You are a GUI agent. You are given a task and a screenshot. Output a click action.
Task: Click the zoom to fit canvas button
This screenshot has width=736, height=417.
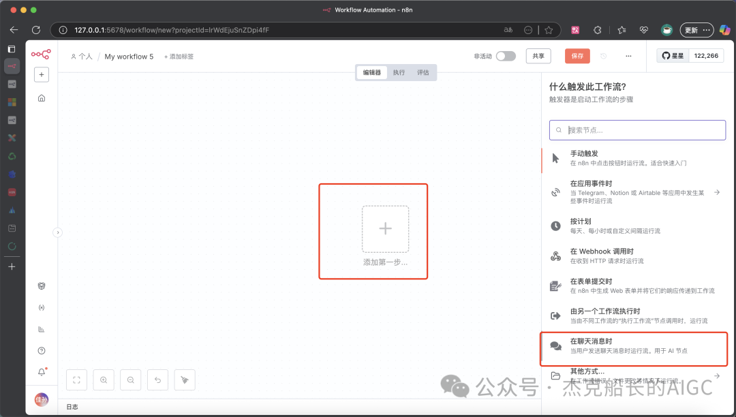pos(76,380)
